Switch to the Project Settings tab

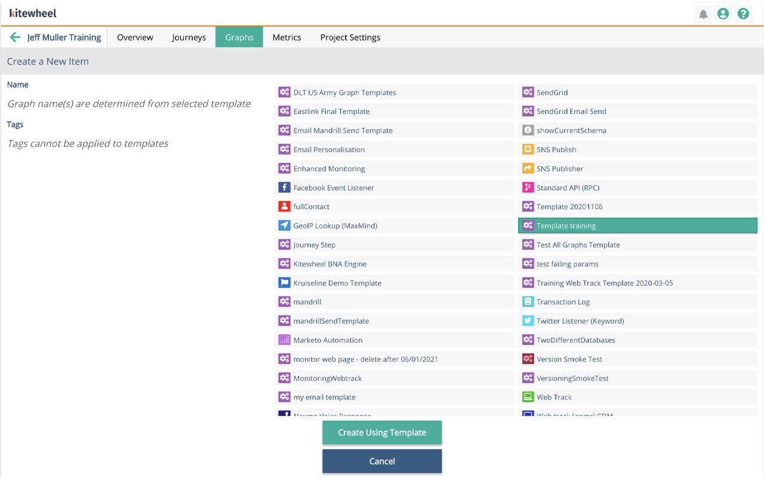350,37
